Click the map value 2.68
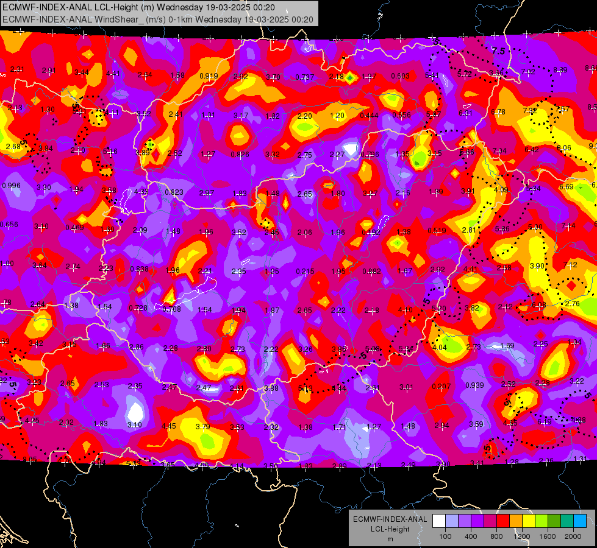597x548 pixels. tap(13, 147)
